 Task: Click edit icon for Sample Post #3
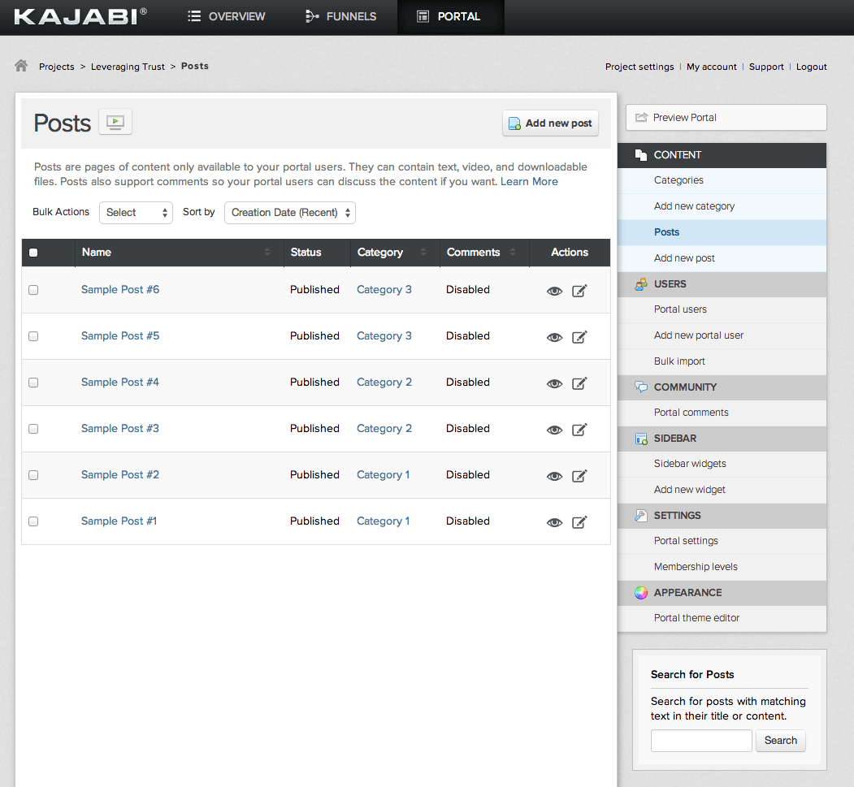579,430
